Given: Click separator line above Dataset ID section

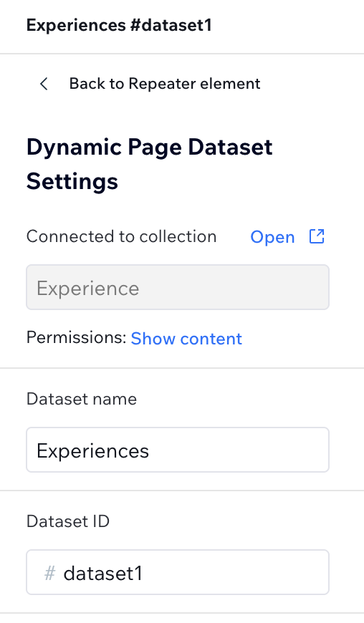Looking at the screenshot, I should pos(182,491).
